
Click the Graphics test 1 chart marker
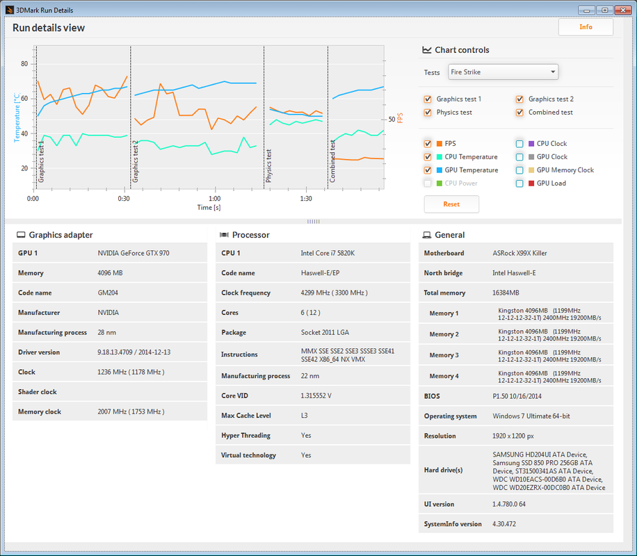[41, 162]
